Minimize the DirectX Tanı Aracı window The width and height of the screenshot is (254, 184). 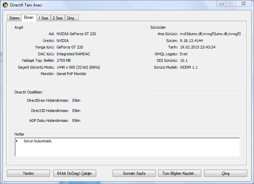(221, 4)
